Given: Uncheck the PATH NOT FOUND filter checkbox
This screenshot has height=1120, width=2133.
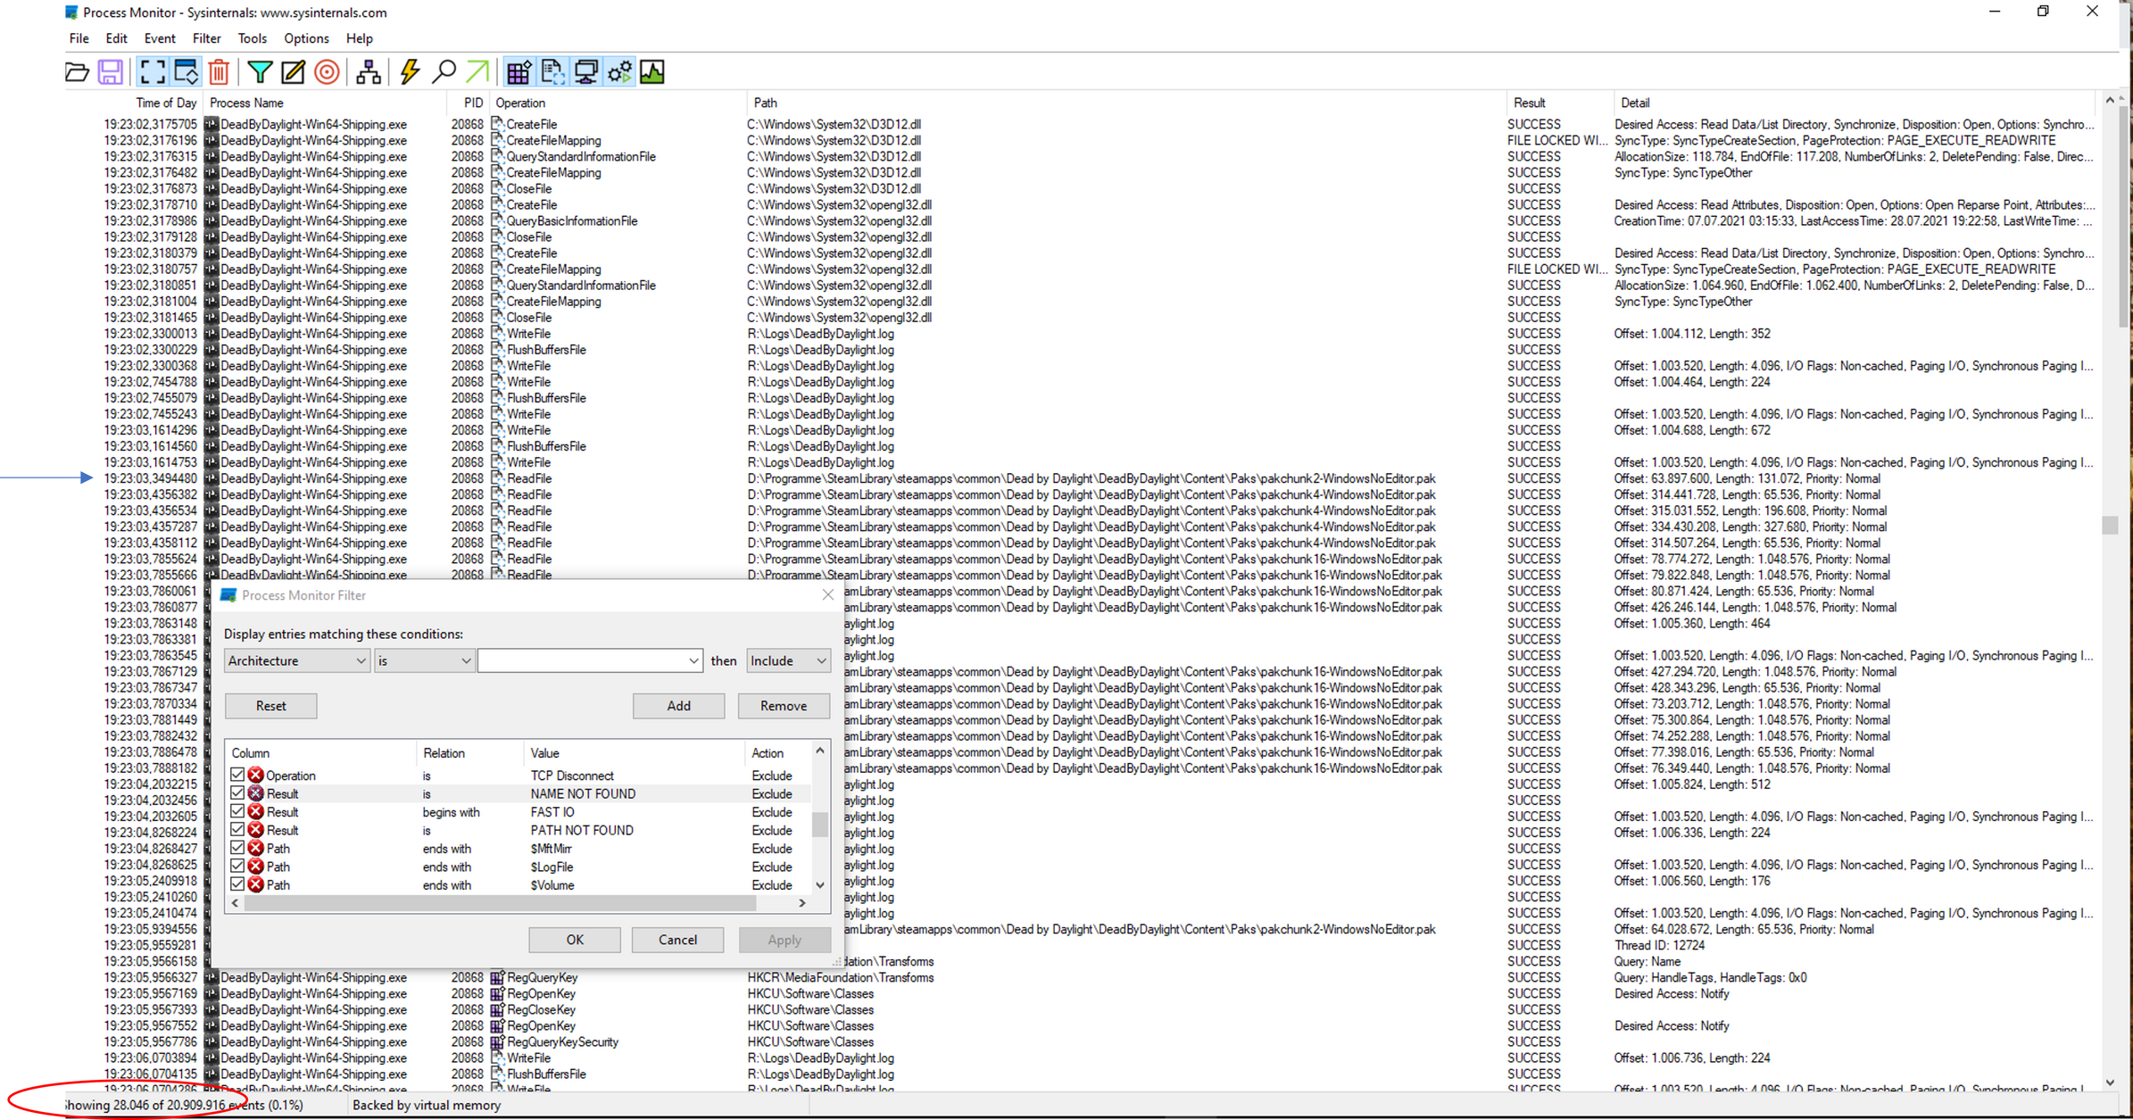Looking at the screenshot, I should pos(237,830).
